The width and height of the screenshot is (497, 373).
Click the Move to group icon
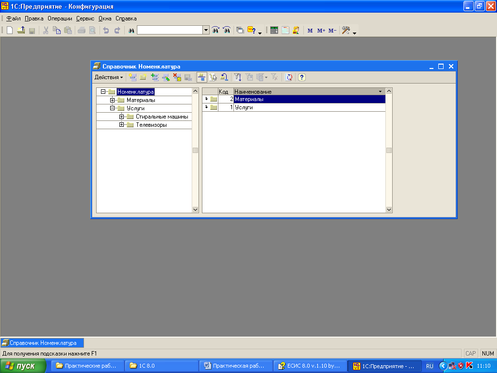(x=213, y=77)
